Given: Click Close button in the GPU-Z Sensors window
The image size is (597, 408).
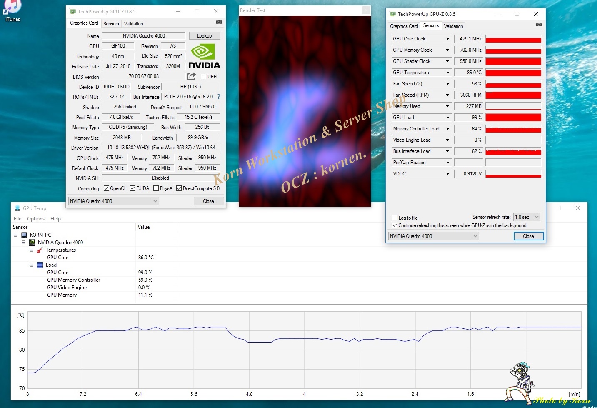Looking at the screenshot, I should coord(529,236).
